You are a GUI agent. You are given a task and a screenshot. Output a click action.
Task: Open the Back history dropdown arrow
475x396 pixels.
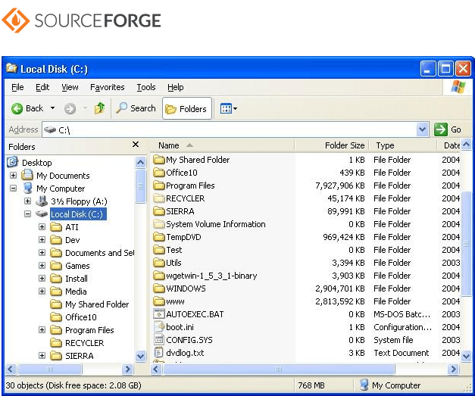point(53,108)
